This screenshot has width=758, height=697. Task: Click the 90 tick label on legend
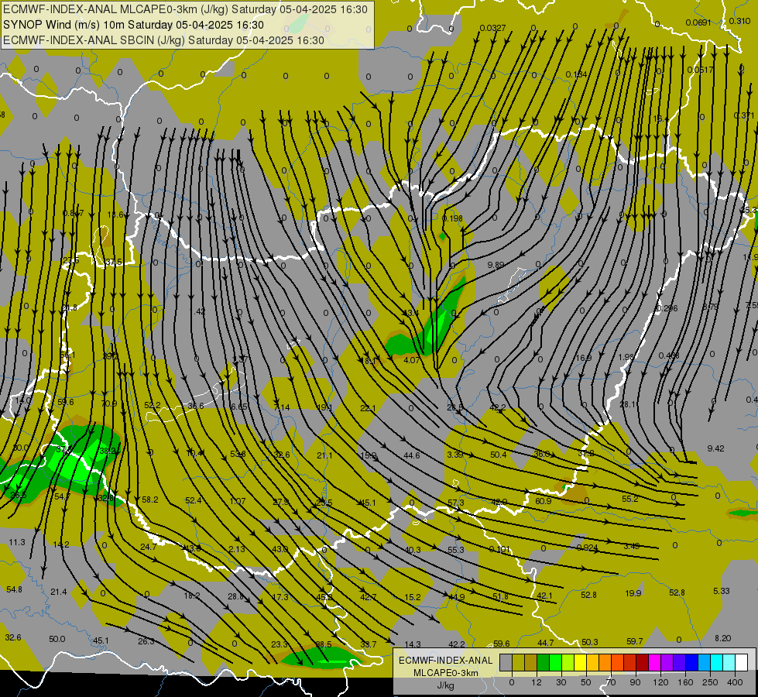(635, 682)
